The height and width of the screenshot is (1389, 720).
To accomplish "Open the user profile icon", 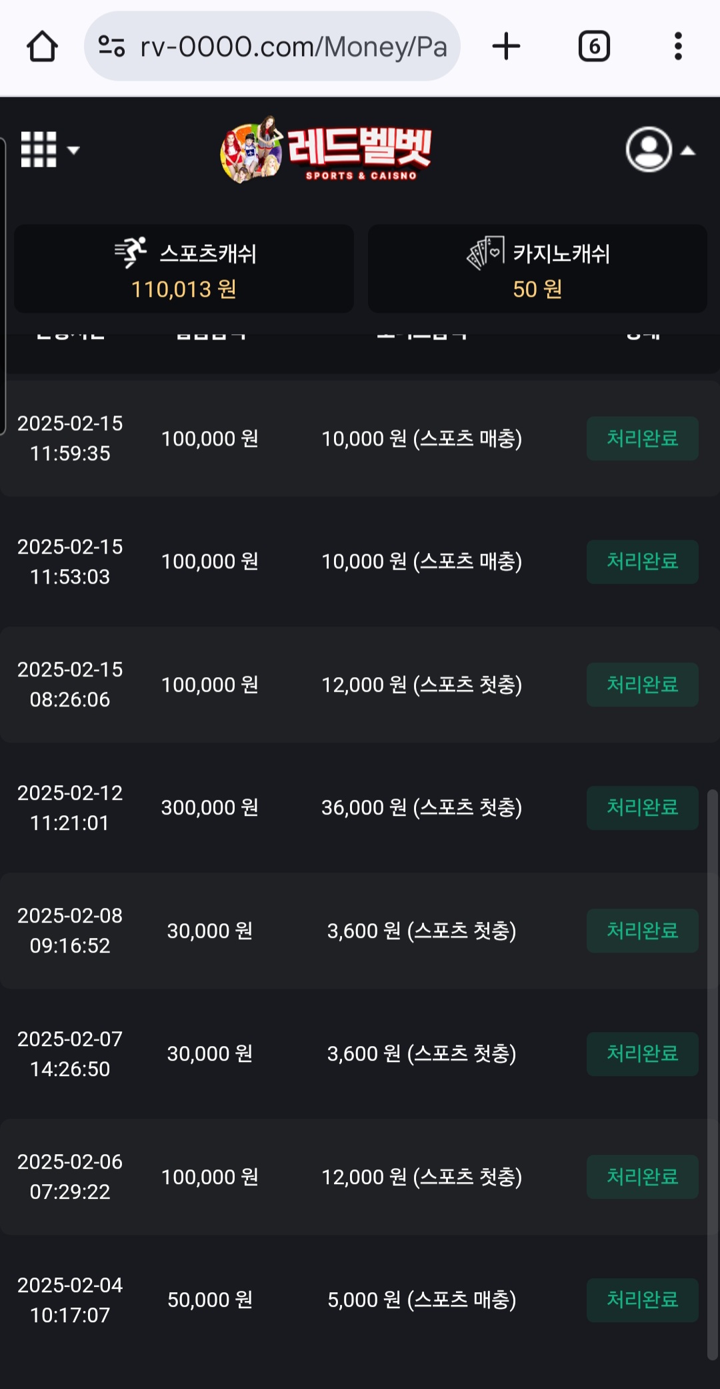I will tap(649, 149).
